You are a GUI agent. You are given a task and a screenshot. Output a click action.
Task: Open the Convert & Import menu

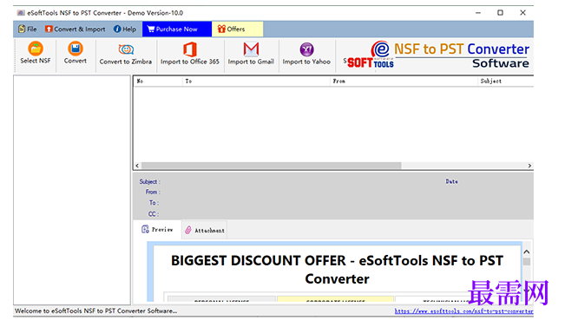tap(75, 29)
